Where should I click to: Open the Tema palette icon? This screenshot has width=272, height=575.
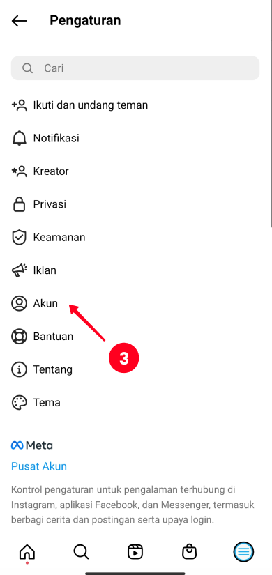pyautogui.click(x=19, y=402)
